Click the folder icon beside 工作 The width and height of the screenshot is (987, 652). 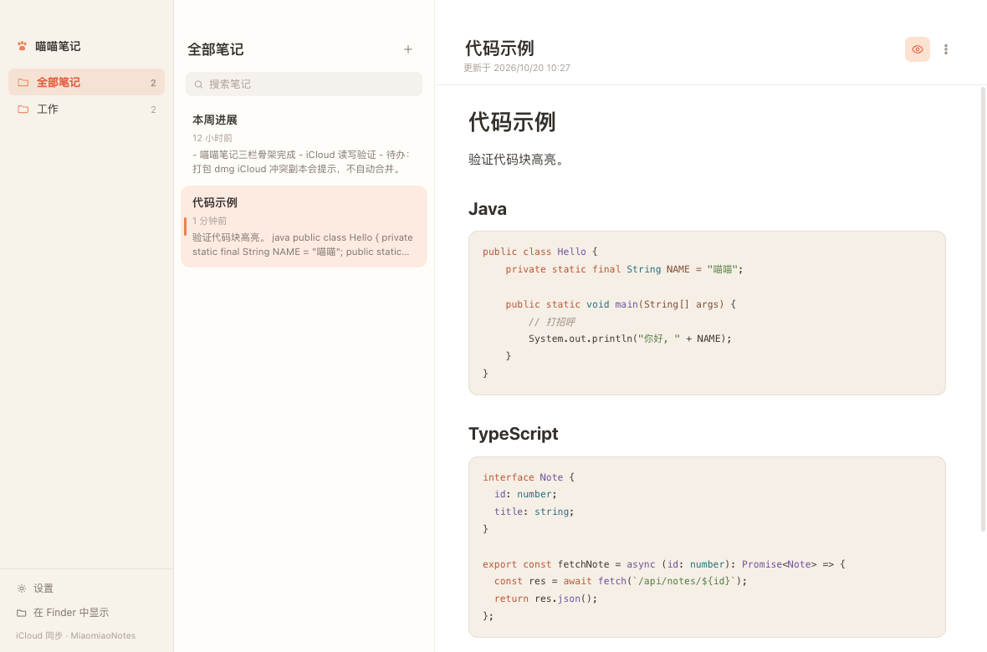(x=23, y=110)
